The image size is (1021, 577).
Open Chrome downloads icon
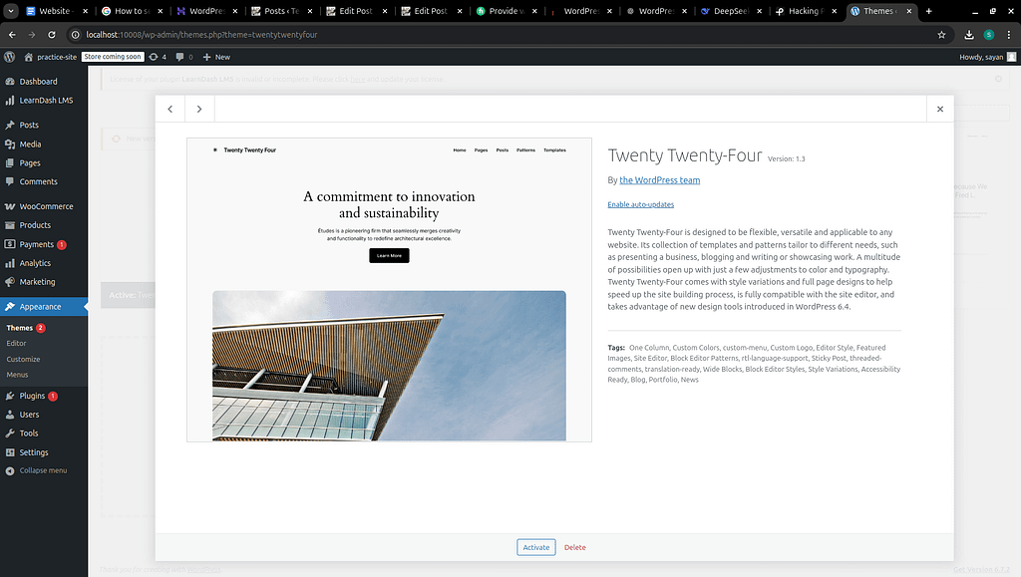969,34
